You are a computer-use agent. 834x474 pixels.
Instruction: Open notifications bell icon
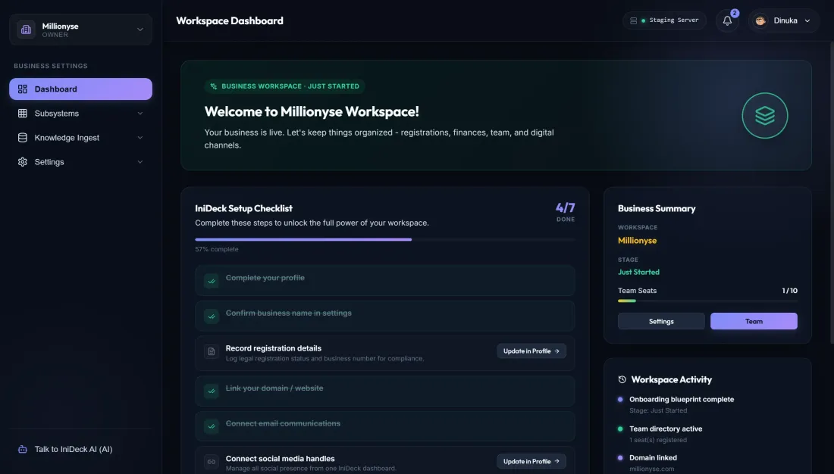727,20
